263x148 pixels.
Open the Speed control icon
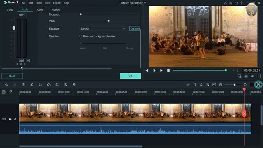48,85
